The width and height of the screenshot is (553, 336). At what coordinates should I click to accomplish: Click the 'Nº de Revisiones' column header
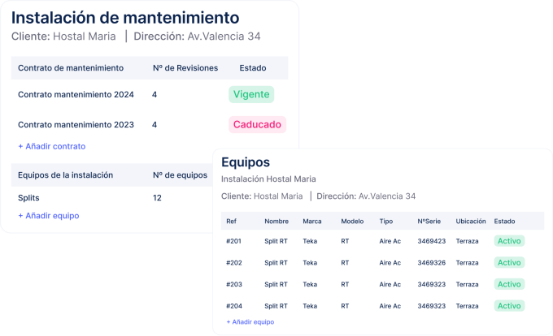point(185,68)
